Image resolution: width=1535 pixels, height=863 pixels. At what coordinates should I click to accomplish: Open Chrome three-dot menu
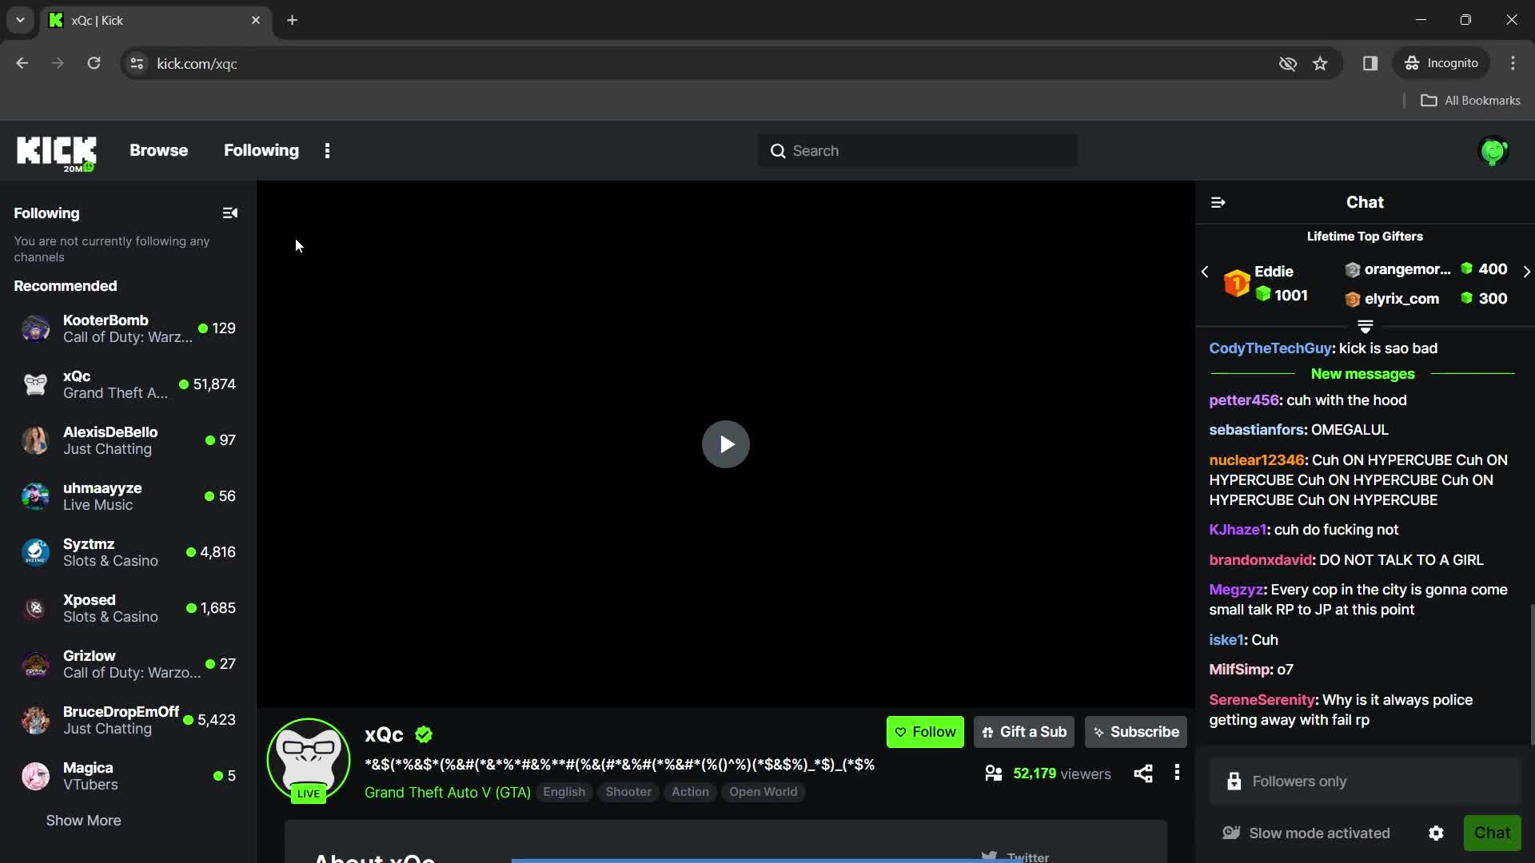click(x=1513, y=63)
